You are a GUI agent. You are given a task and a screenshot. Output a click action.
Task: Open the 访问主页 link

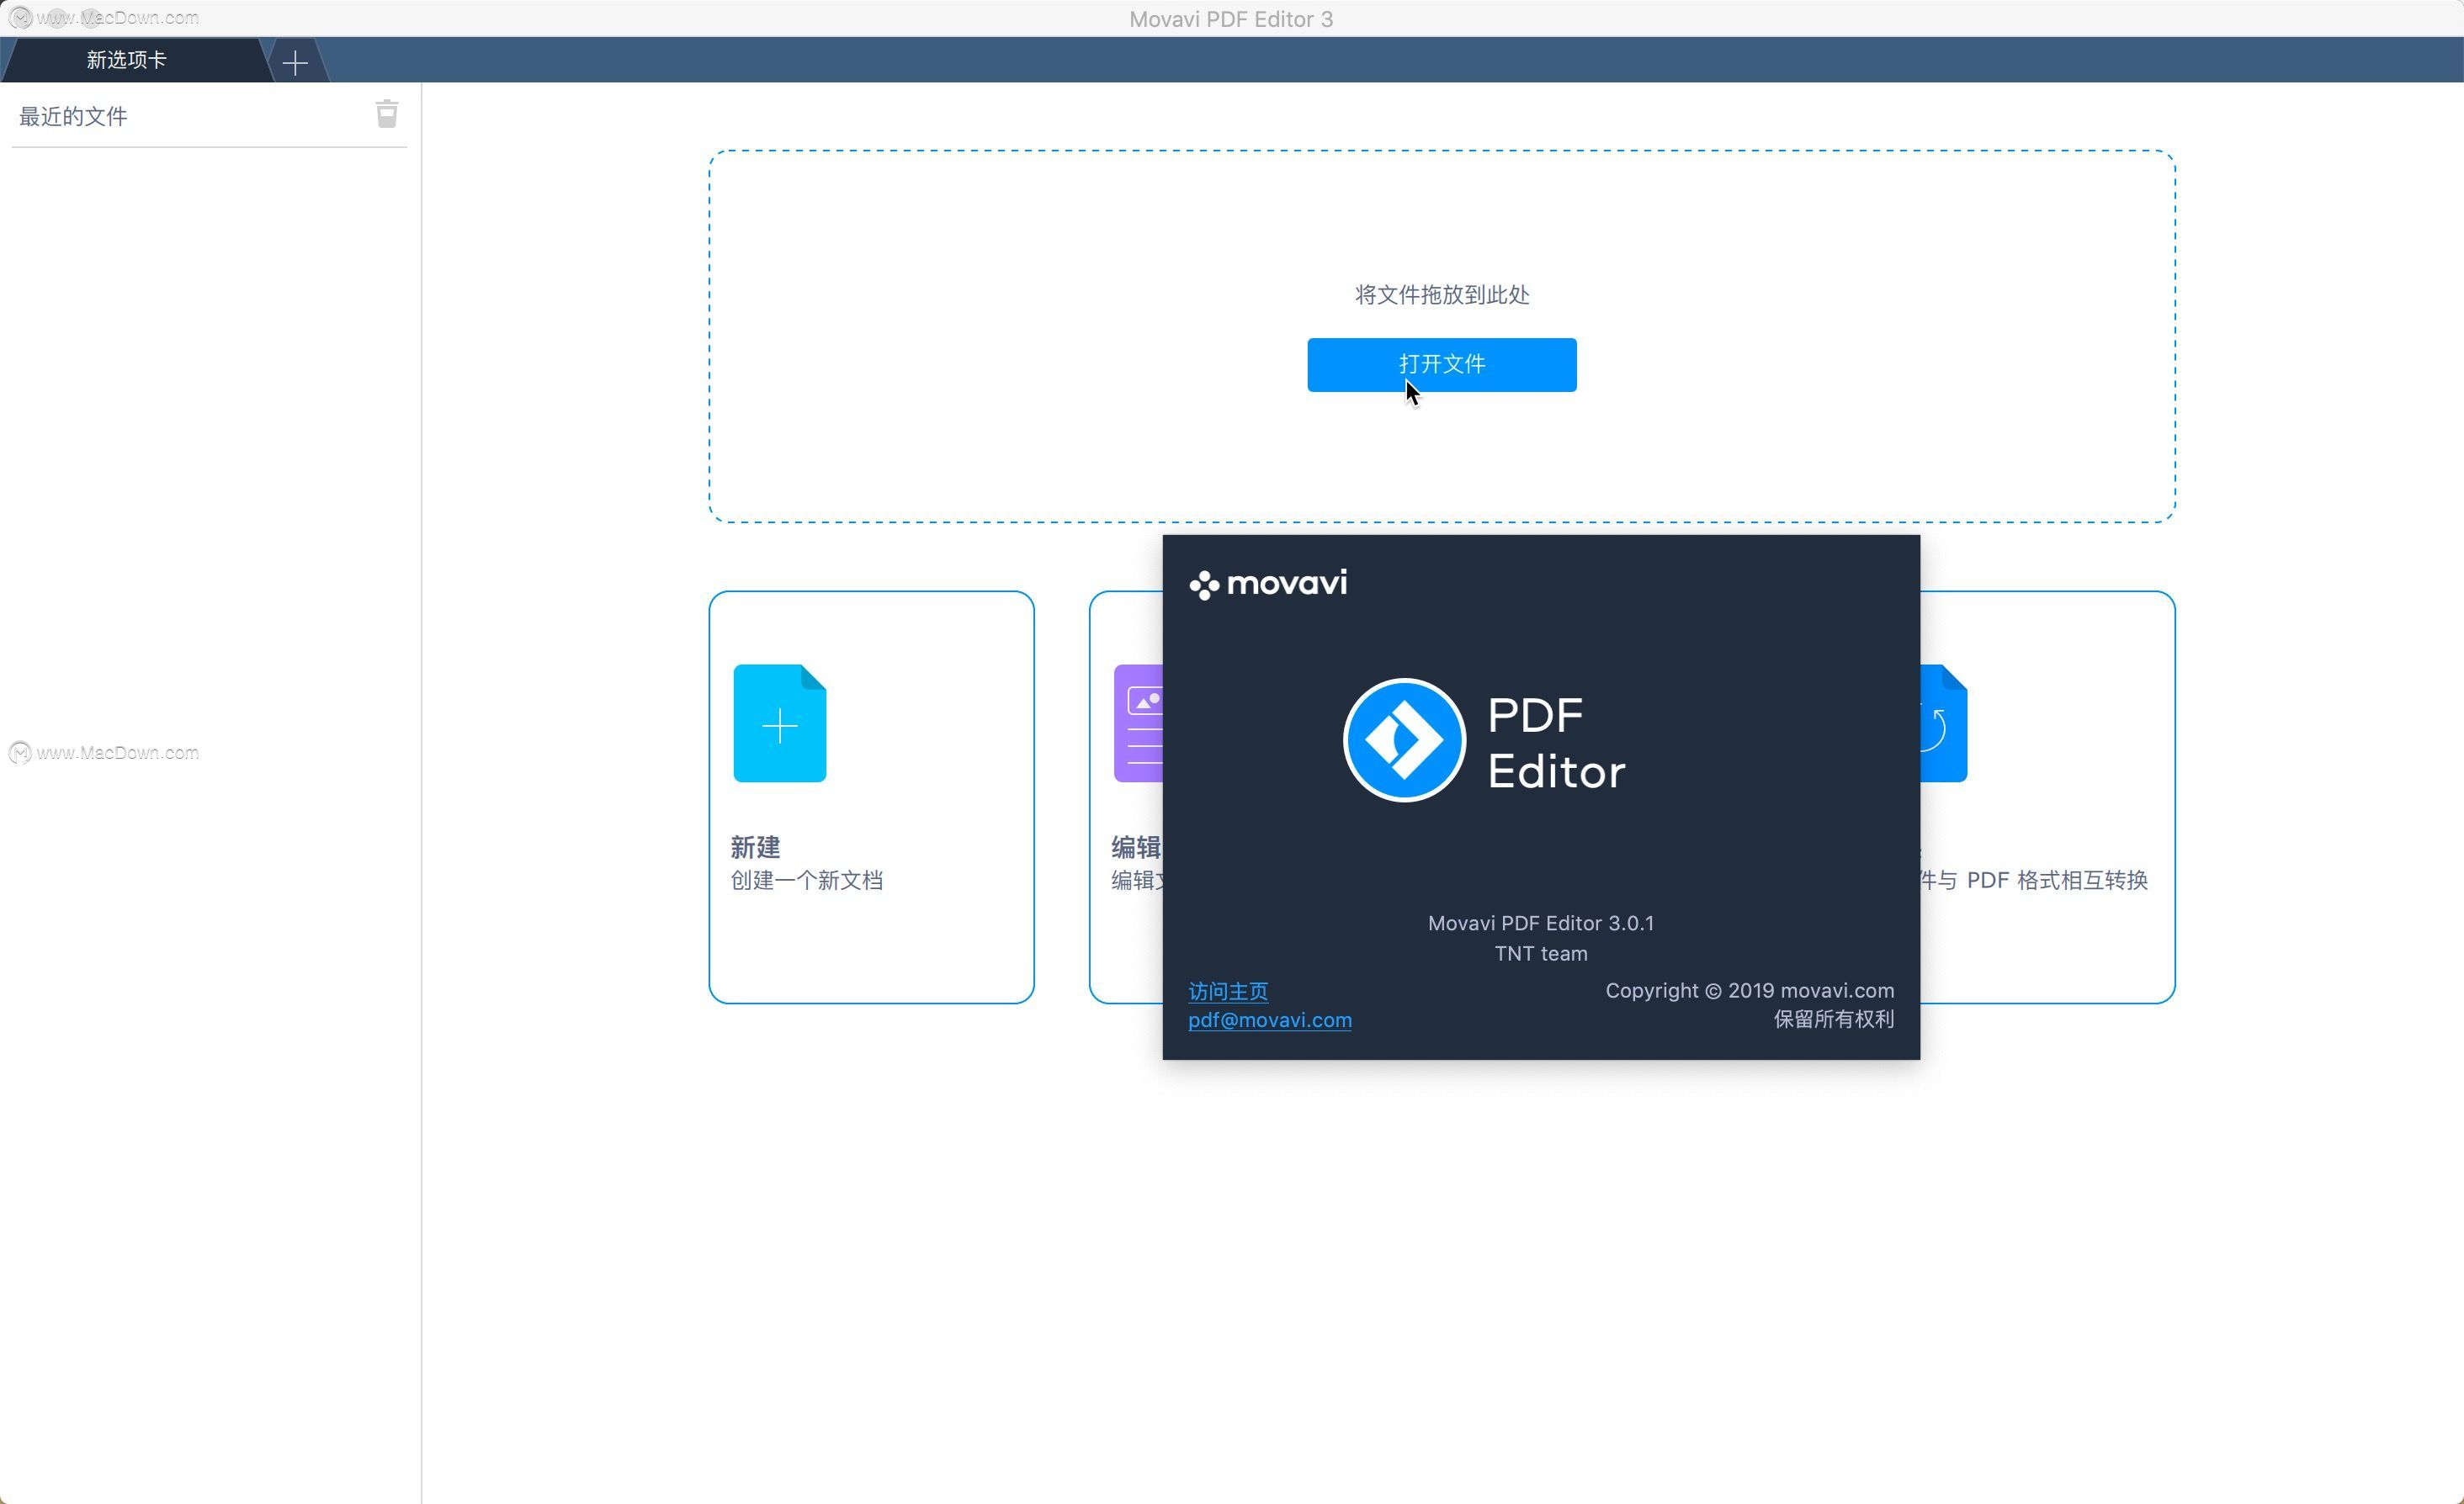point(1228,992)
